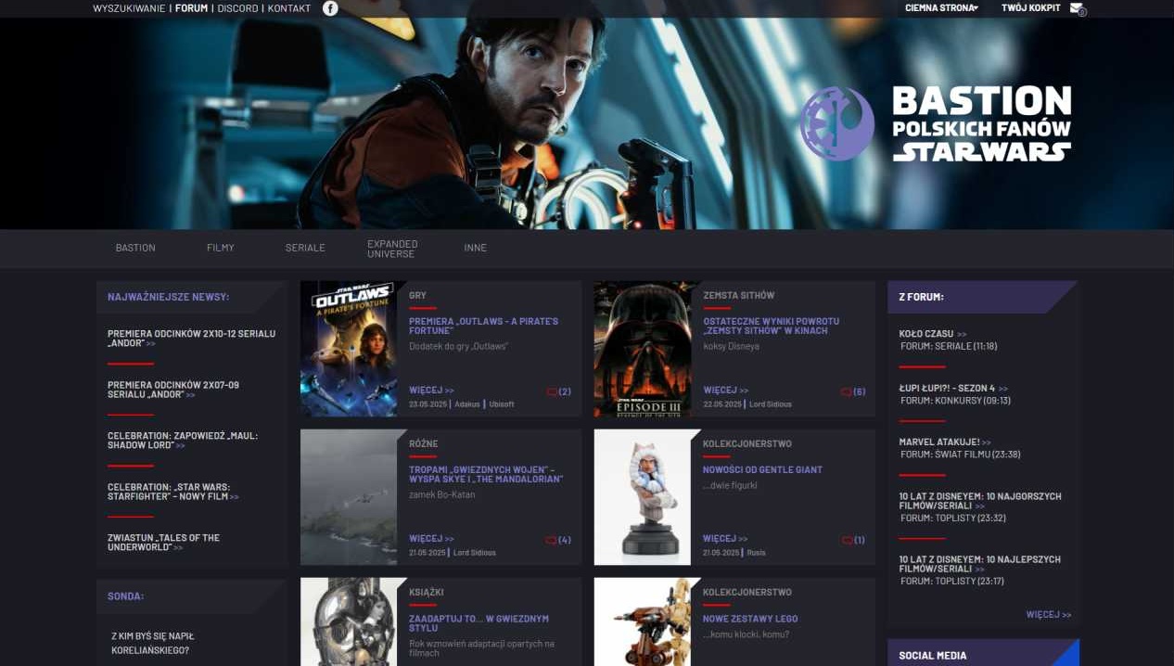The width and height of the screenshot is (1174, 666).
Task: Click the Rebel Alliance Bastion logo emblem
Action: point(837,124)
